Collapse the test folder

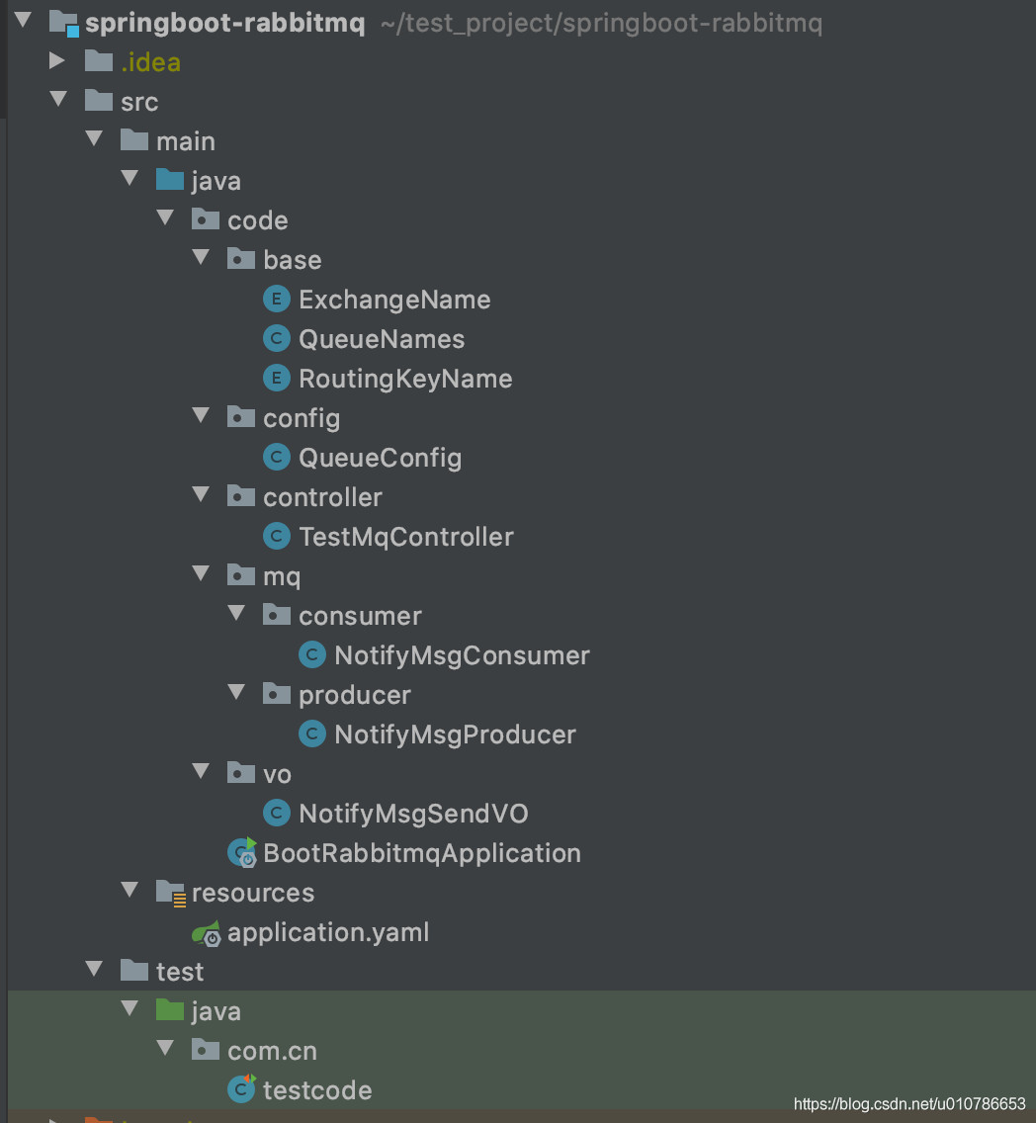pos(93,969)
